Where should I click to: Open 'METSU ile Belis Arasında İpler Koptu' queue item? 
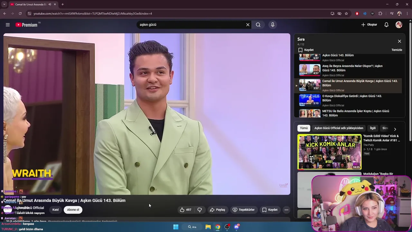pyautogui.click(x=348, y=113)
